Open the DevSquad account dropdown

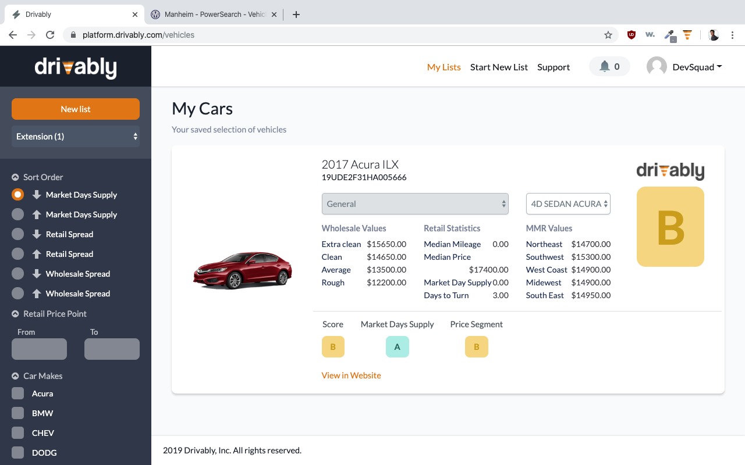point(697,67)
